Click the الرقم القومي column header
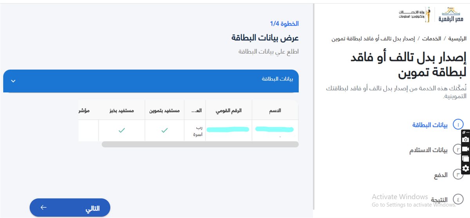 (229, 111)
